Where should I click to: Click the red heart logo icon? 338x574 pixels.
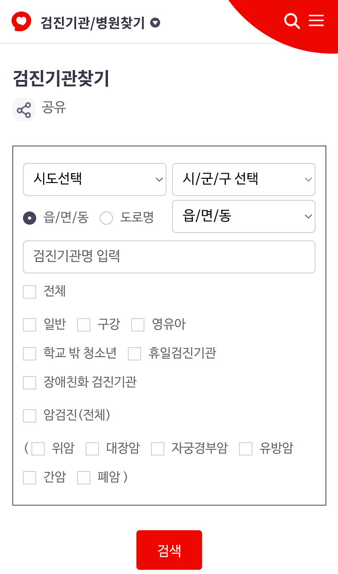pos(22,22)
